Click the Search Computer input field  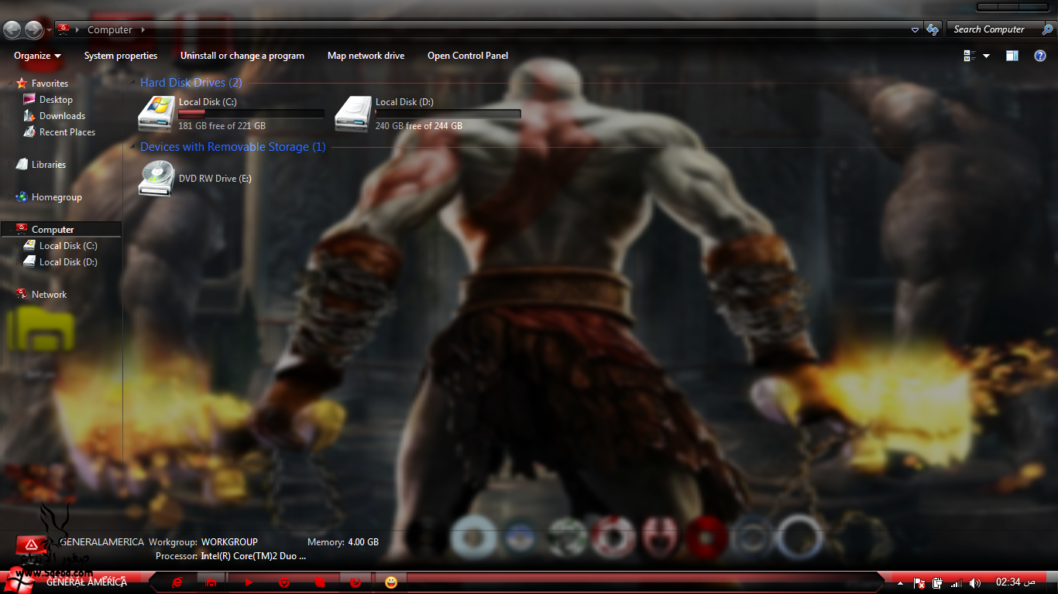(x=991, y=29)
